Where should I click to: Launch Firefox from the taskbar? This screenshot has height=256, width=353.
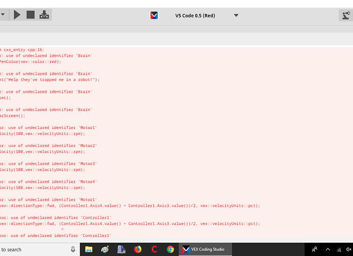pyautogui.click(x=138, y=249)
